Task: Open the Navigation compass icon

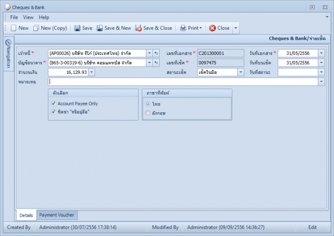Action: tap(8, 42)
